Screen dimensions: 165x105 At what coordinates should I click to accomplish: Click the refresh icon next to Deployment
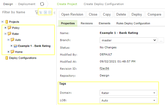tap(42, 4)
